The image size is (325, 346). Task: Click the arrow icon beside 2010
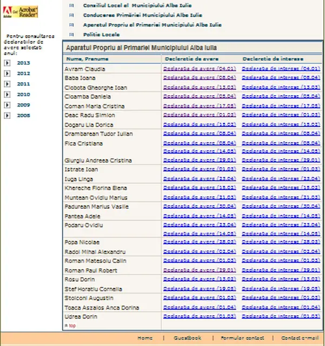[x=7, y=95]
